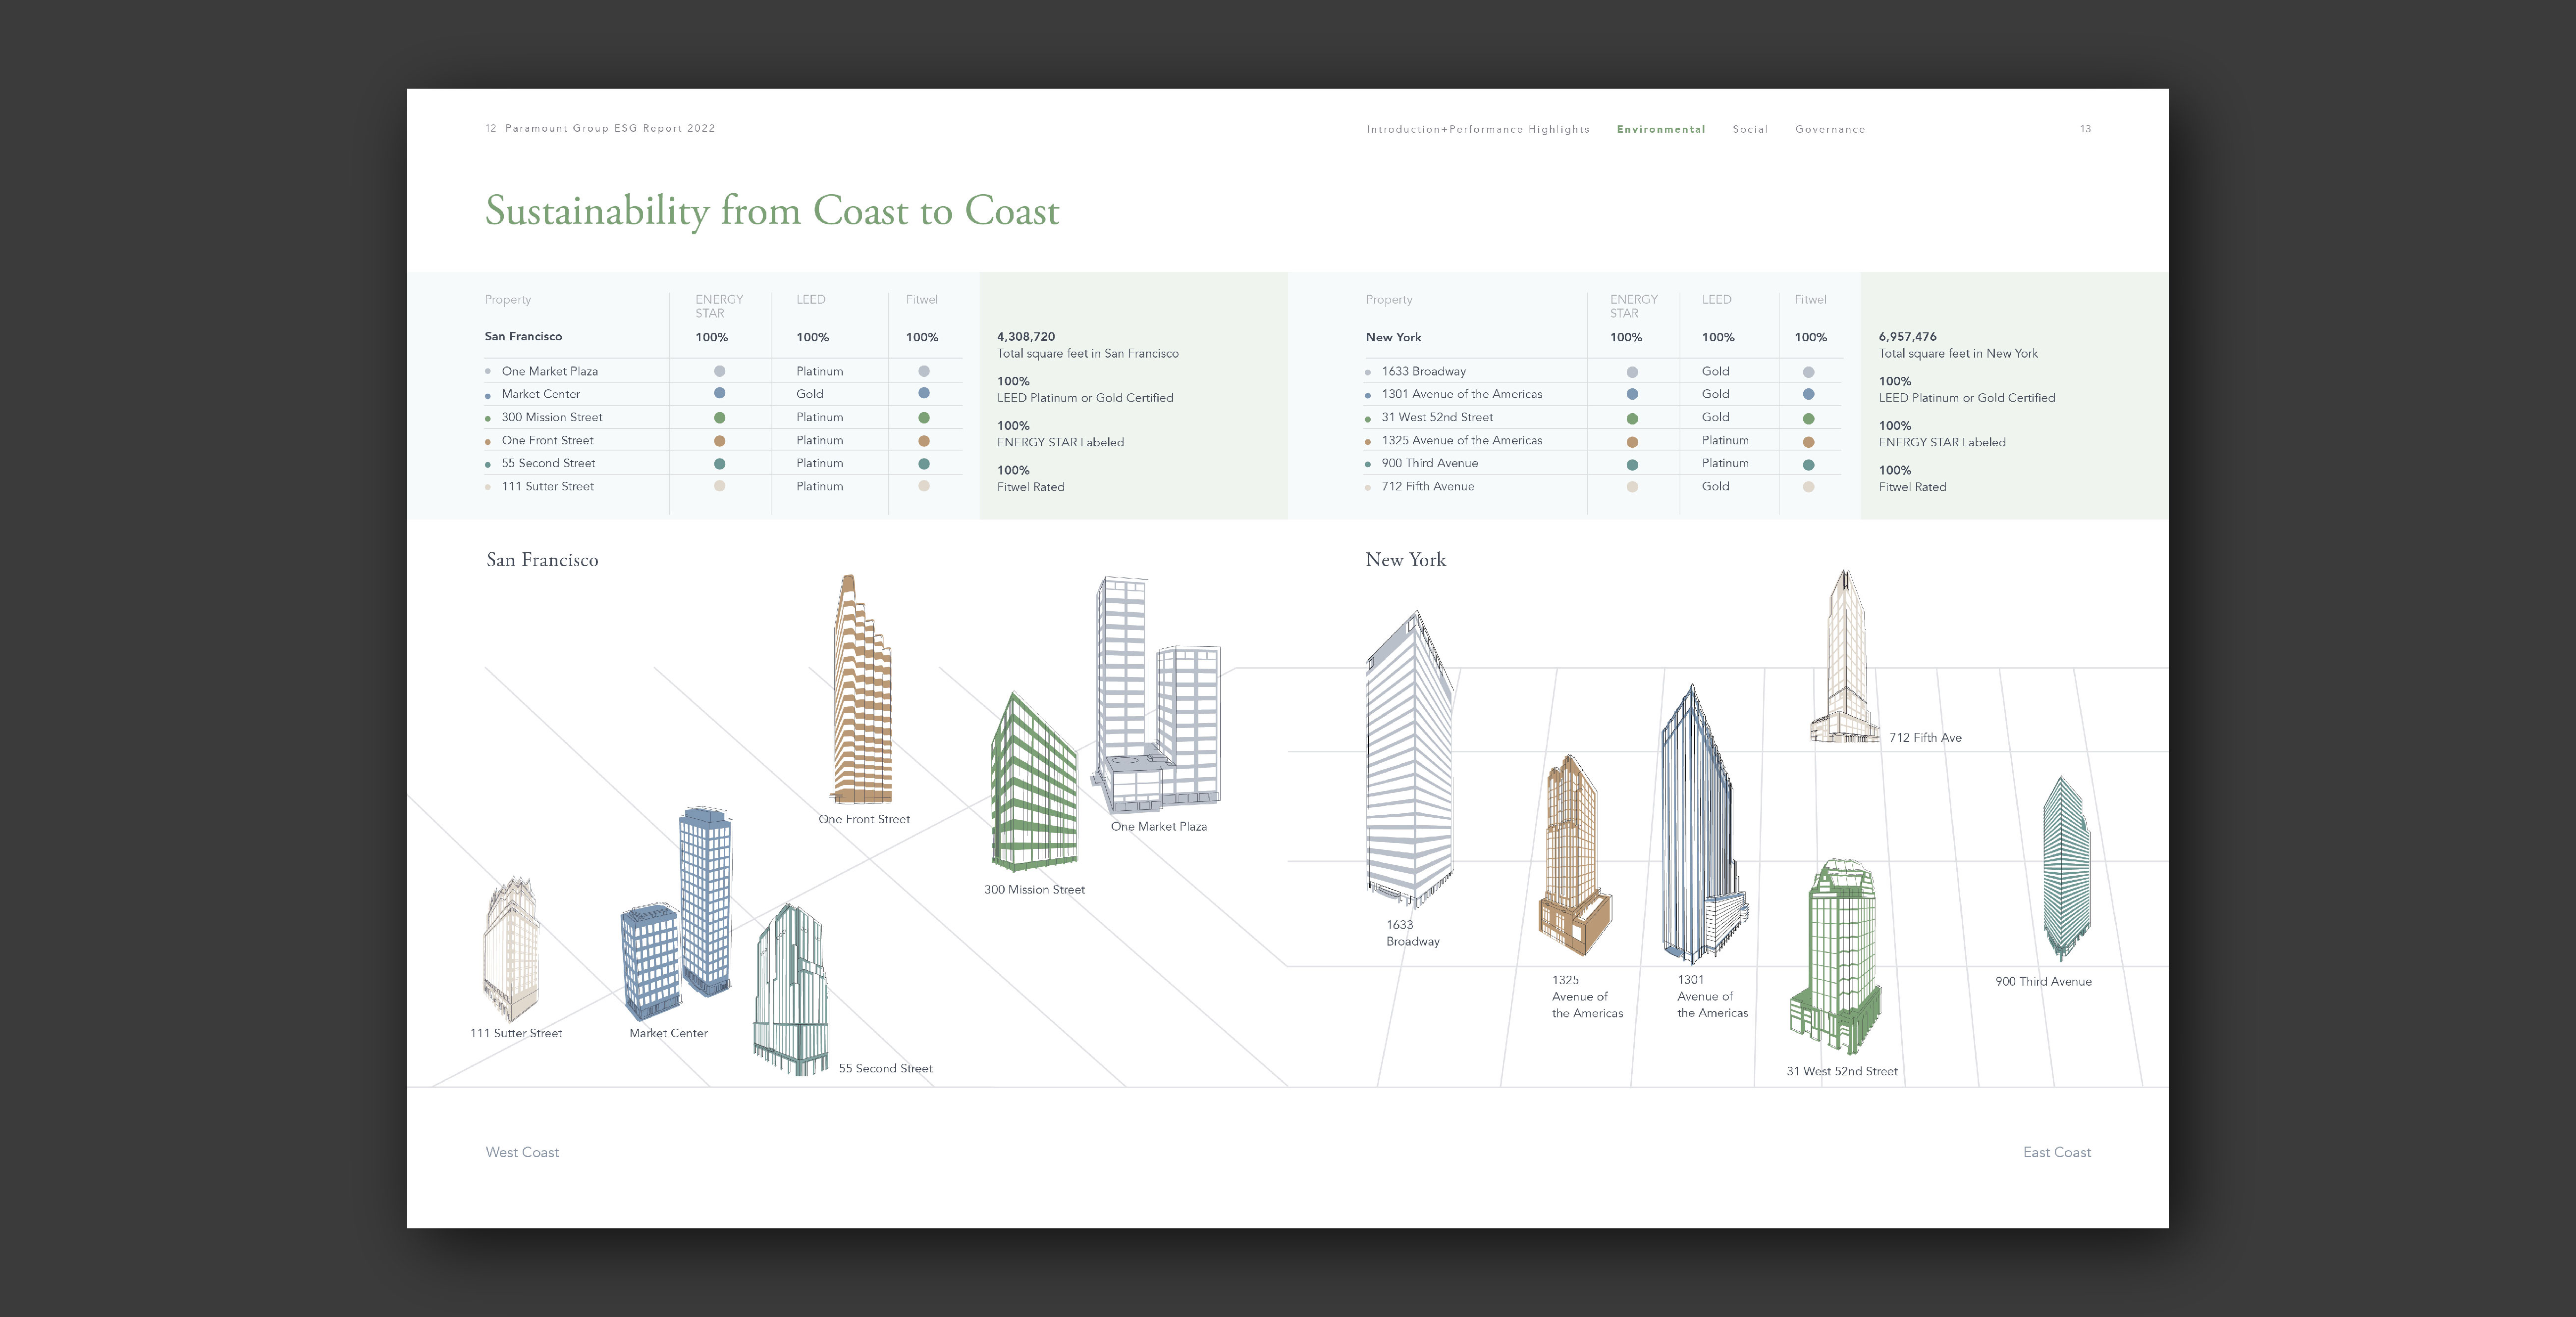Click the 'New York' map section heading

click(x=1405, y=560)
